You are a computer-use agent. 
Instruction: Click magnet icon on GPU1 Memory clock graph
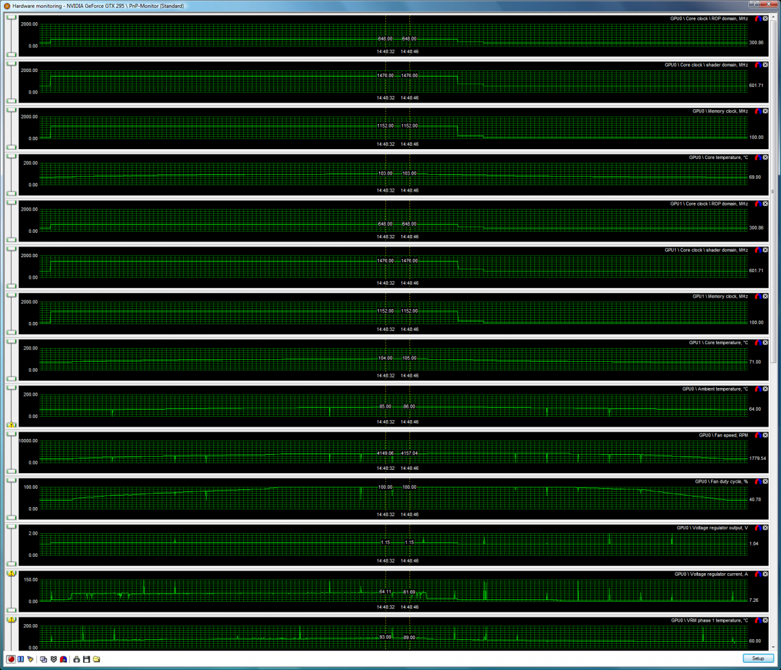tap(757, 296)
